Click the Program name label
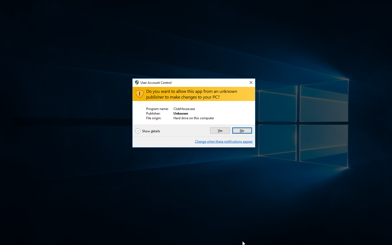392x245 pixels. (x=157, y=109)
